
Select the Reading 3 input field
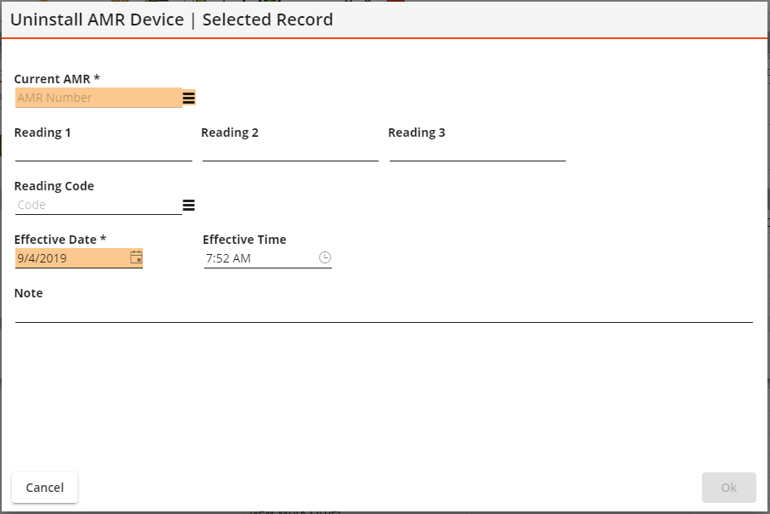[x=477, y=151]
